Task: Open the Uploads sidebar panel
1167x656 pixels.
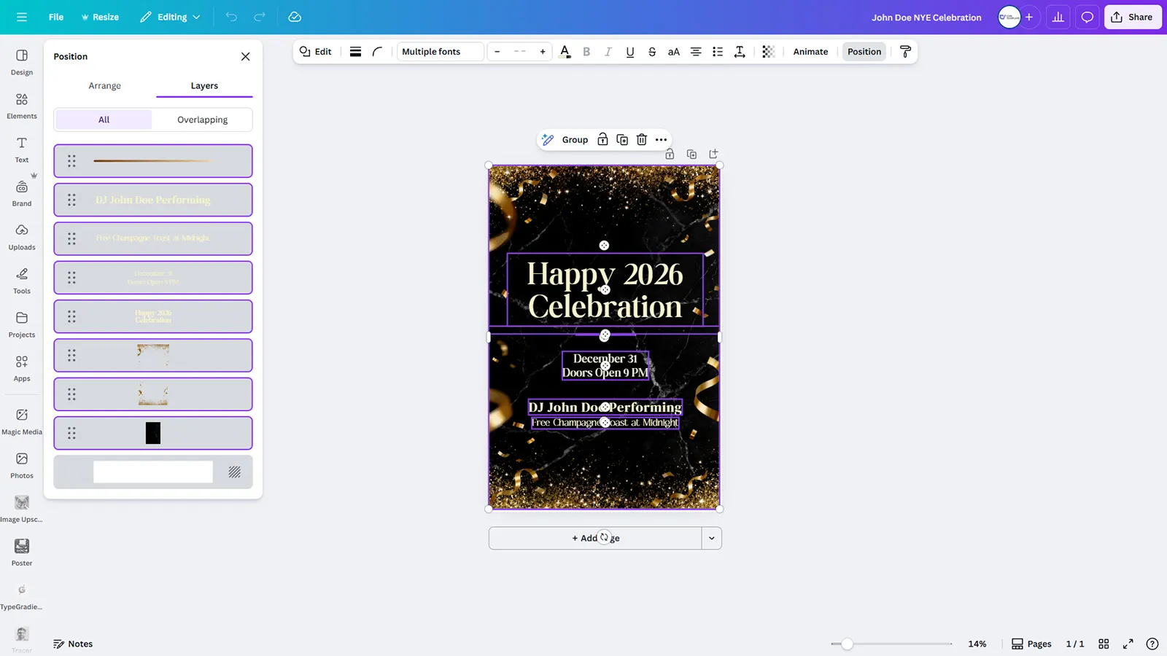Action: coord(22,237)
